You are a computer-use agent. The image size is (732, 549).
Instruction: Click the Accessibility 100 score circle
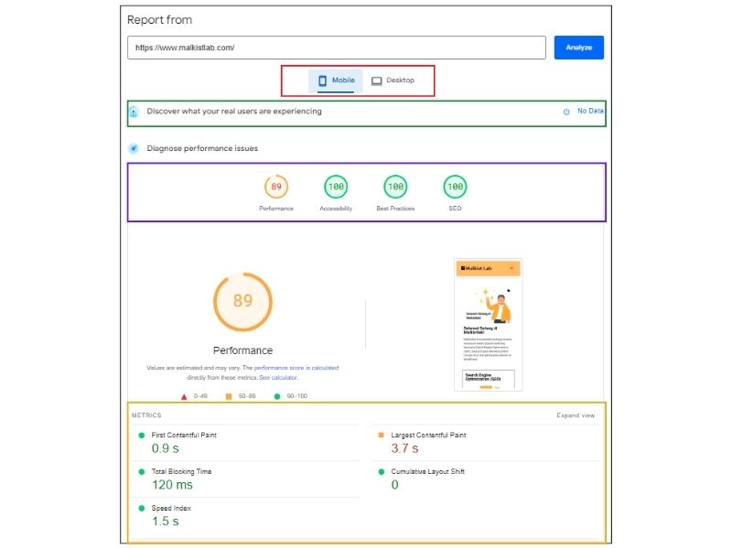point(336,186)
